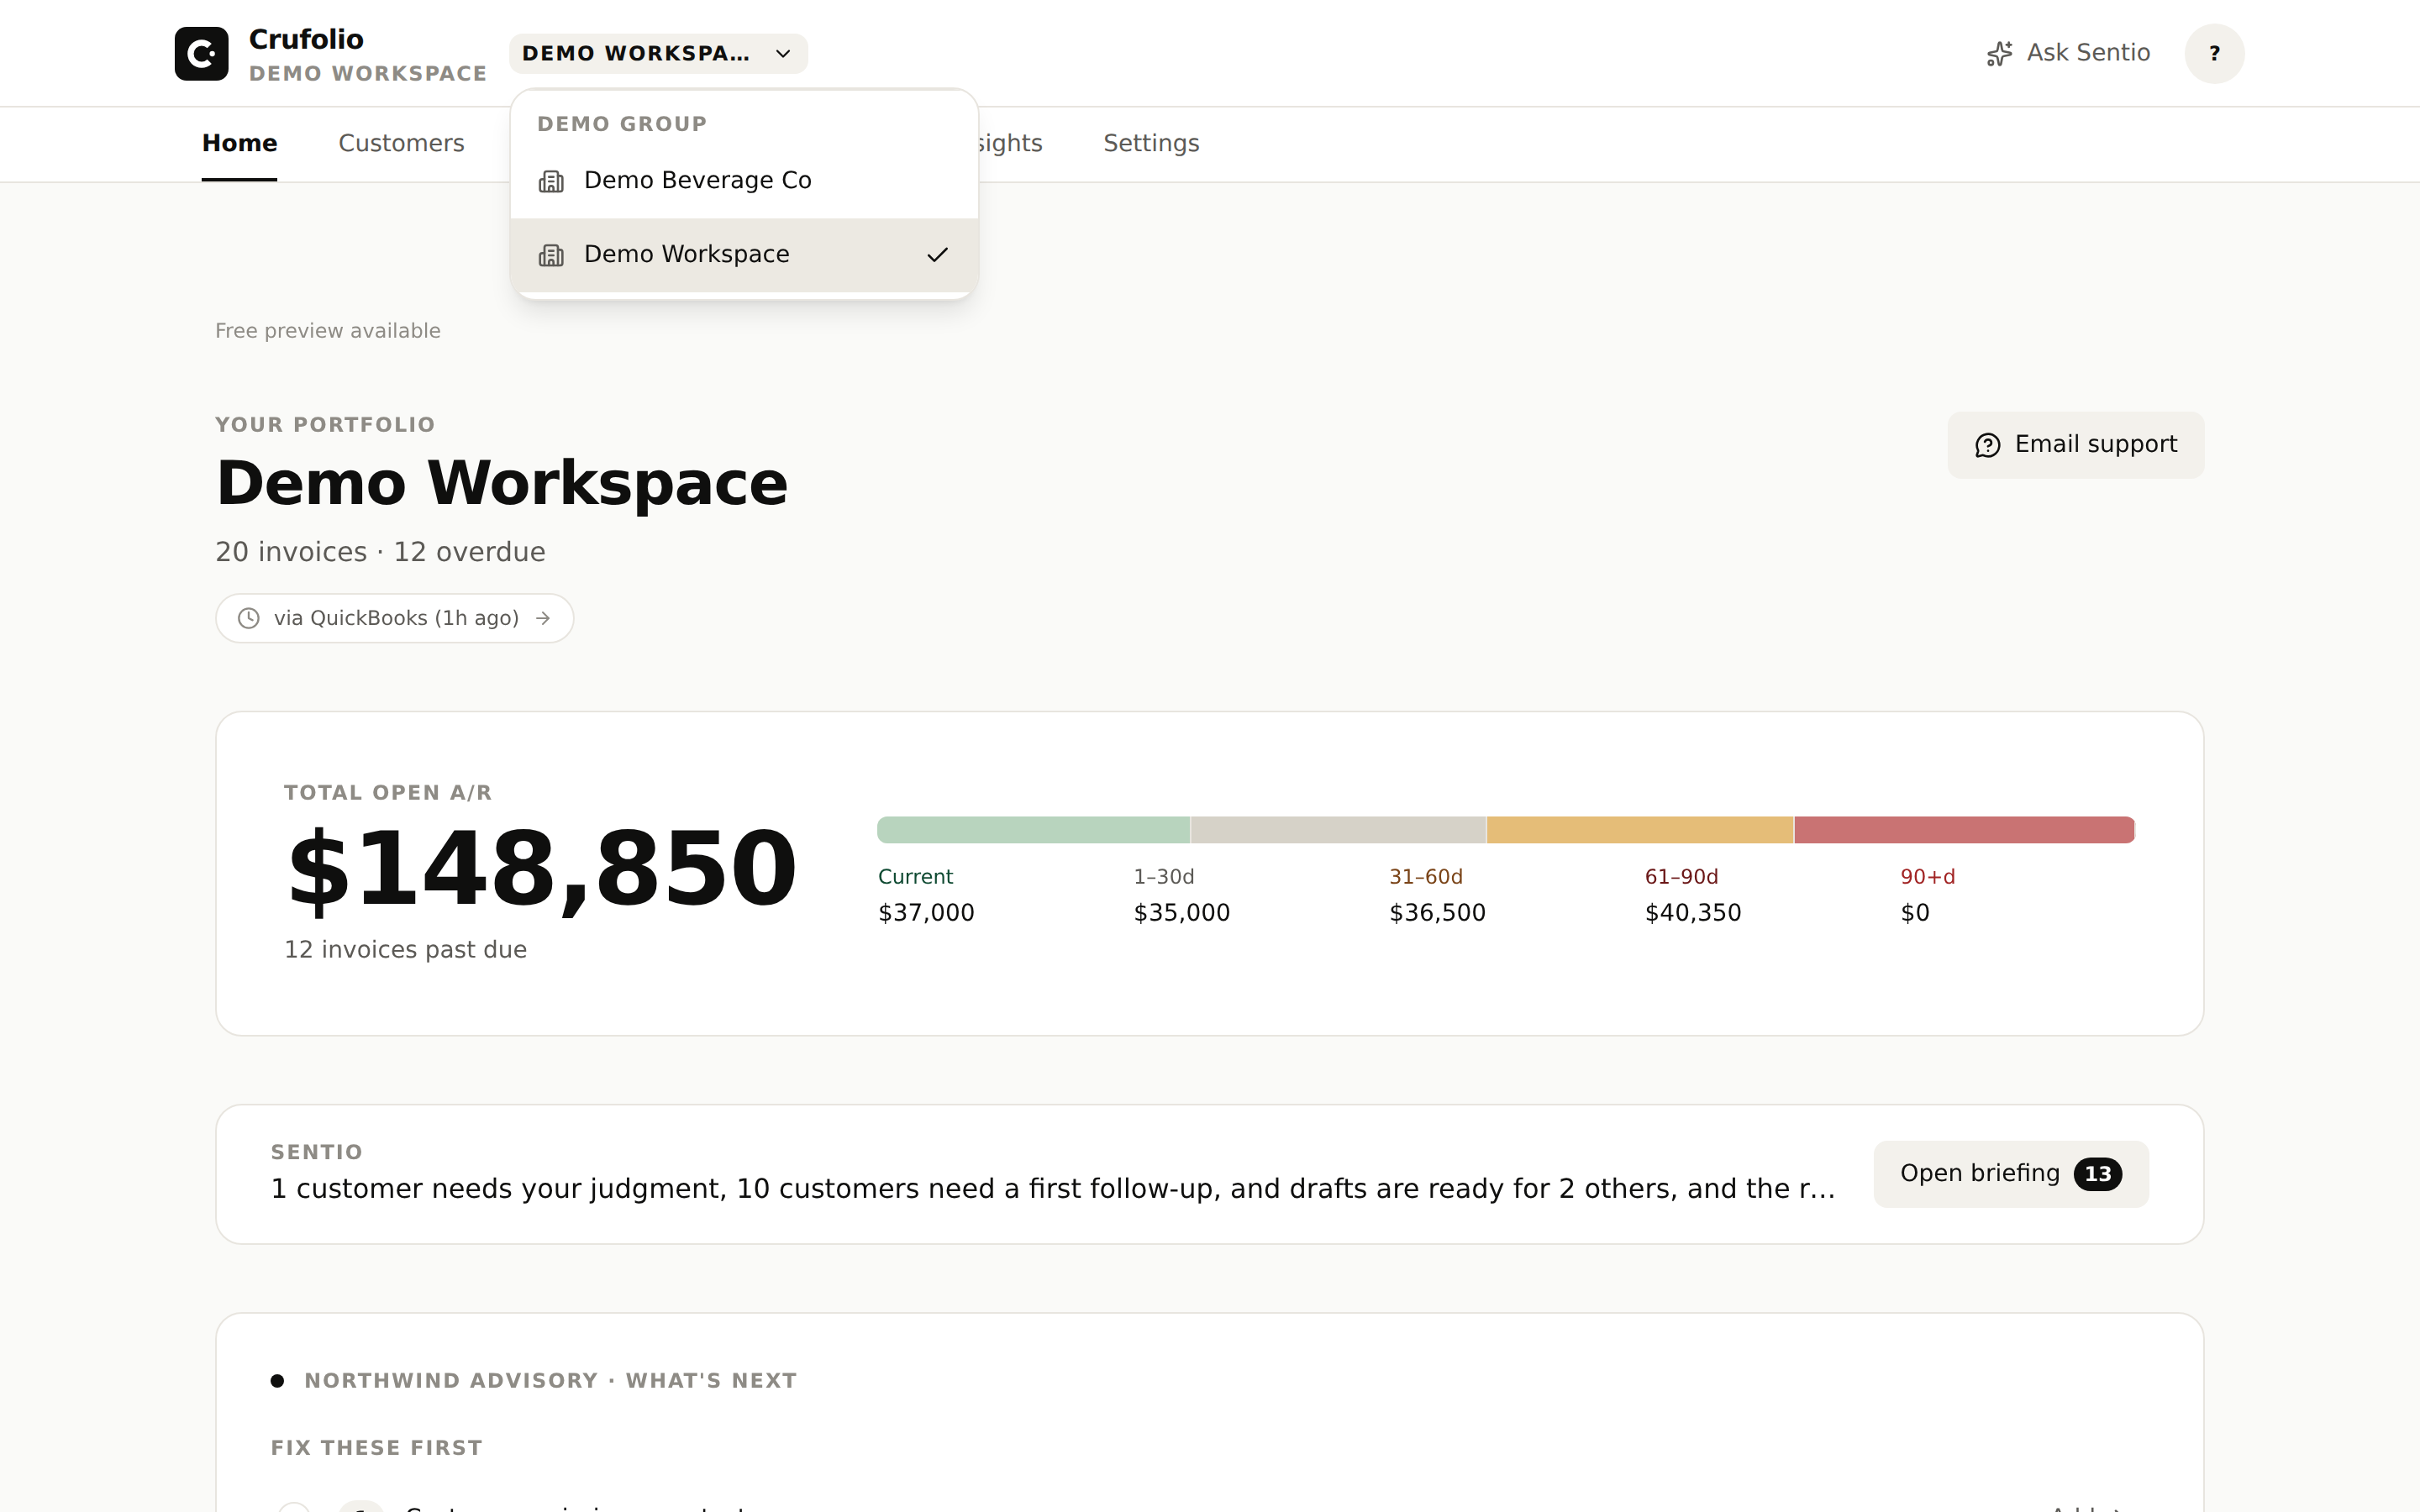Open Ask Sentio assistant
Image resolution: width=2420 pixels, height=1512 pixels.
pyautogui.click(x=2068, y=54)
